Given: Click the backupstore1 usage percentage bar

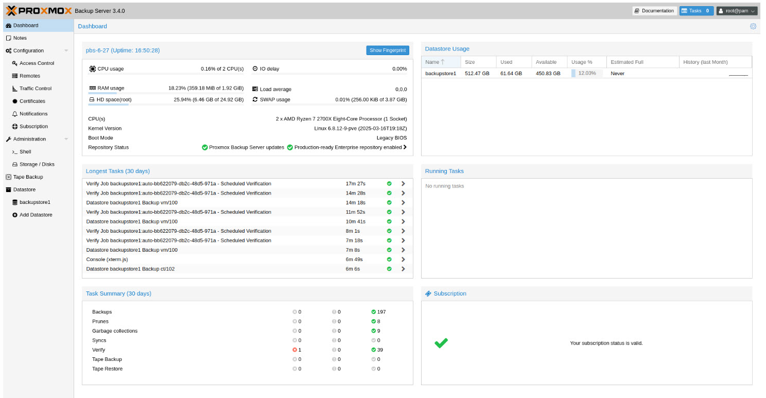Looking at the screenshot, I should coord(586,74).
